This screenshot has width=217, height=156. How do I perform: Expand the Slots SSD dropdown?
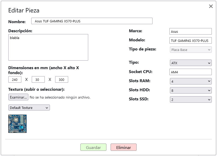pyautogui.click(x=191, y=99)
